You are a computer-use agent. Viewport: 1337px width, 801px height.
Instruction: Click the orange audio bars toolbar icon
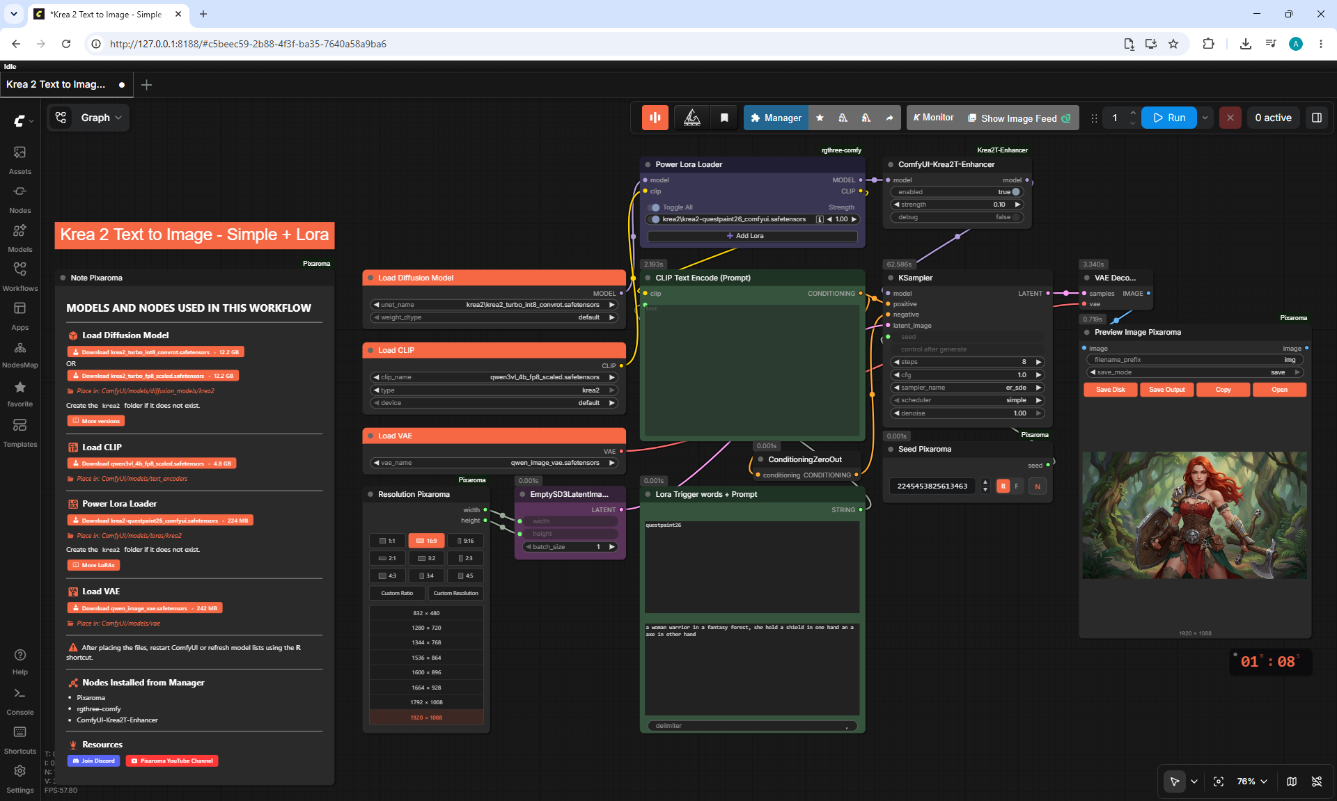coord(655,118)
